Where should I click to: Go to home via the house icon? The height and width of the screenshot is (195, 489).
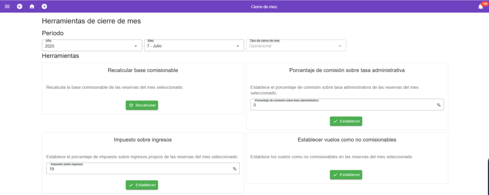[32, 7]
